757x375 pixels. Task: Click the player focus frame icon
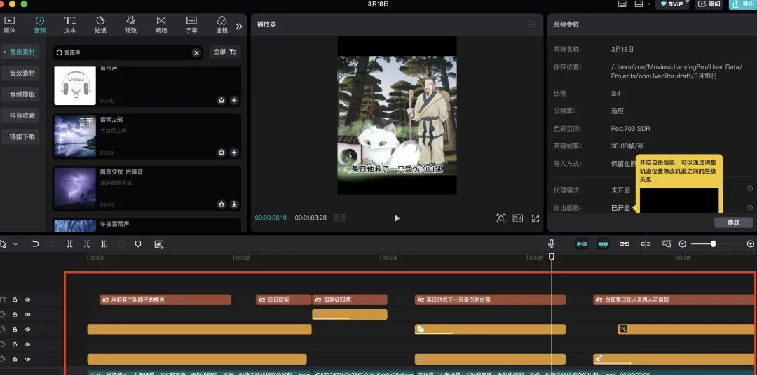[x=501, y=218]
